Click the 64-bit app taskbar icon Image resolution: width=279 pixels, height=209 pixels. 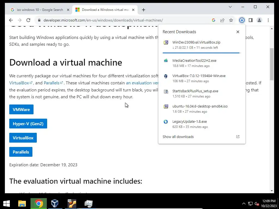pyautogui.click(x=72, y=204)
